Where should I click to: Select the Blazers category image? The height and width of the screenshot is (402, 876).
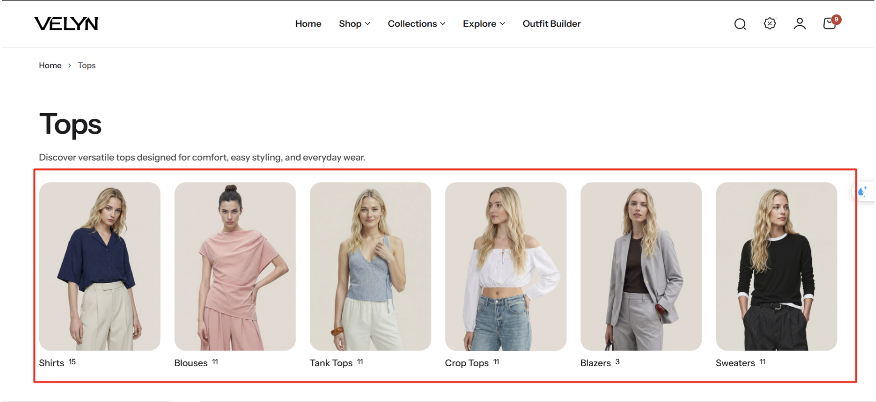[641, 266]
